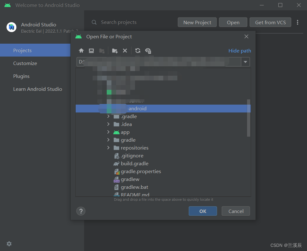Image resolution: width=307 pixels, height=251 pixels.
Task: Refresh the file tree
Action: 137,51
